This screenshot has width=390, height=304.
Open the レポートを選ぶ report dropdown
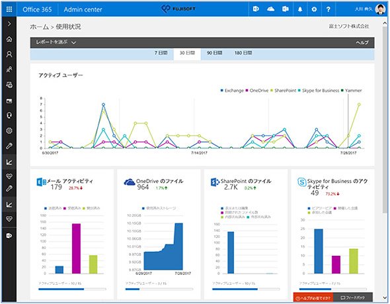[56, 42]
